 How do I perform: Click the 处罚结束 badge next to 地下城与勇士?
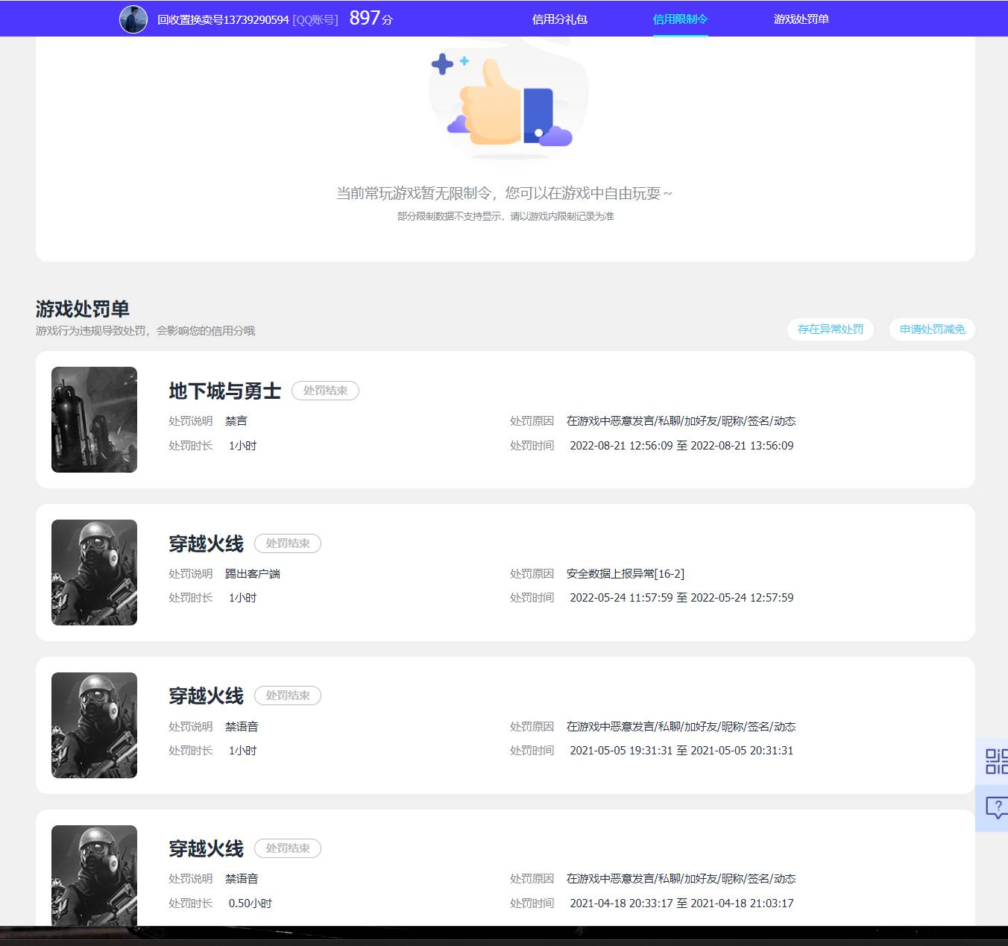click(325, 390)
